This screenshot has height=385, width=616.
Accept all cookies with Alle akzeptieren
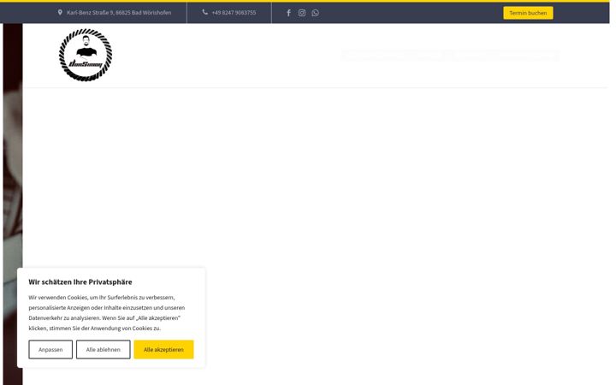point(163,349)
